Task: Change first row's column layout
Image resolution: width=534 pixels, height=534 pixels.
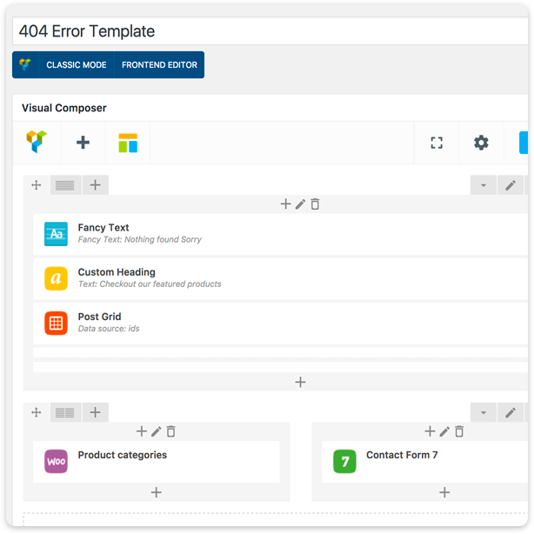Action: 65,185
